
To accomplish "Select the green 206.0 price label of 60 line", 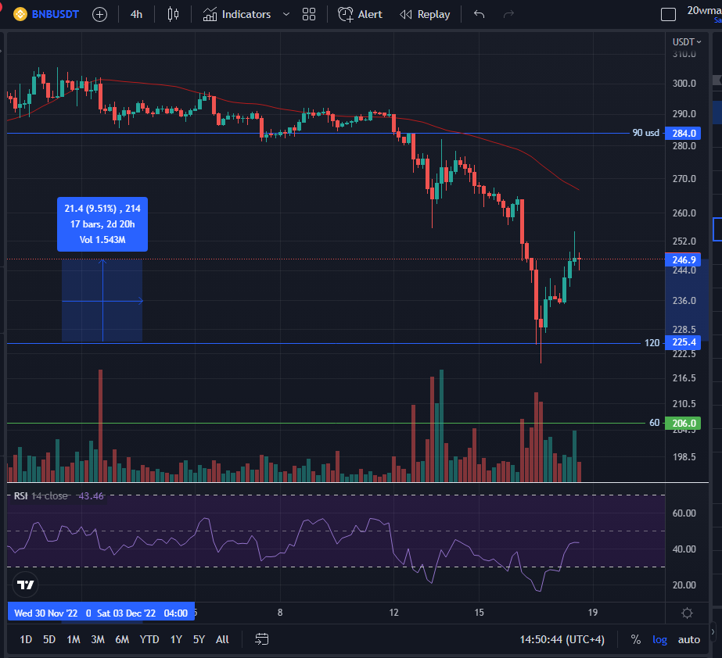I will click(684, 423).
